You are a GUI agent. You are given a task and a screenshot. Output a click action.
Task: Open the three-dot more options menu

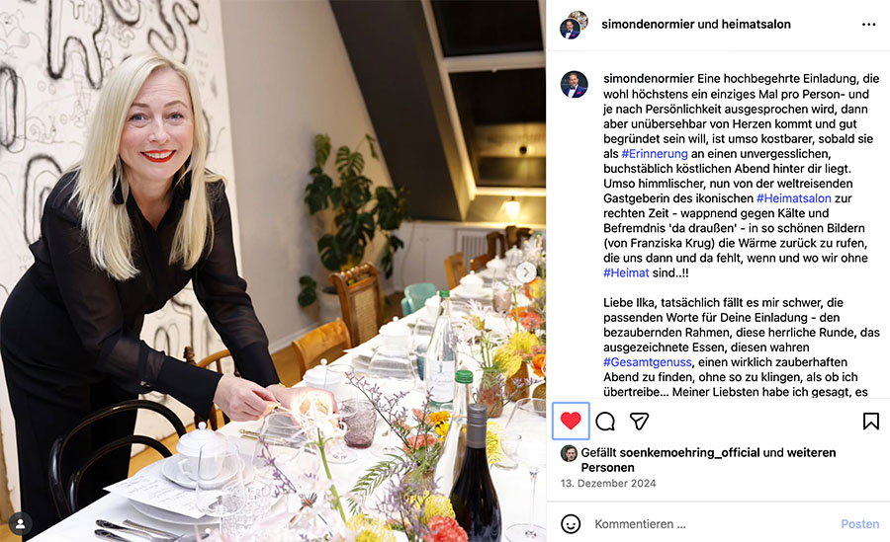click(868, 25)
